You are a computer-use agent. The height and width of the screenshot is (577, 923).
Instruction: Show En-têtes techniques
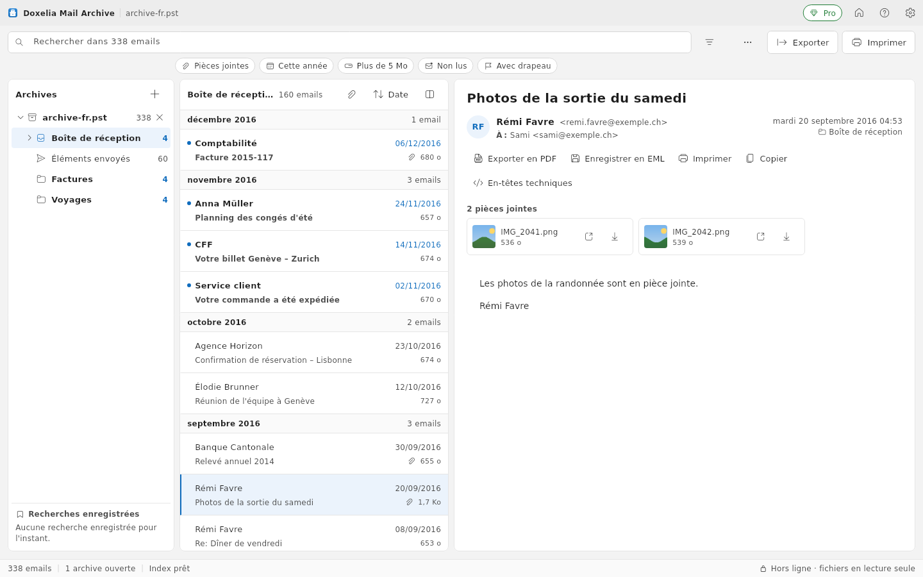point(522,183)
